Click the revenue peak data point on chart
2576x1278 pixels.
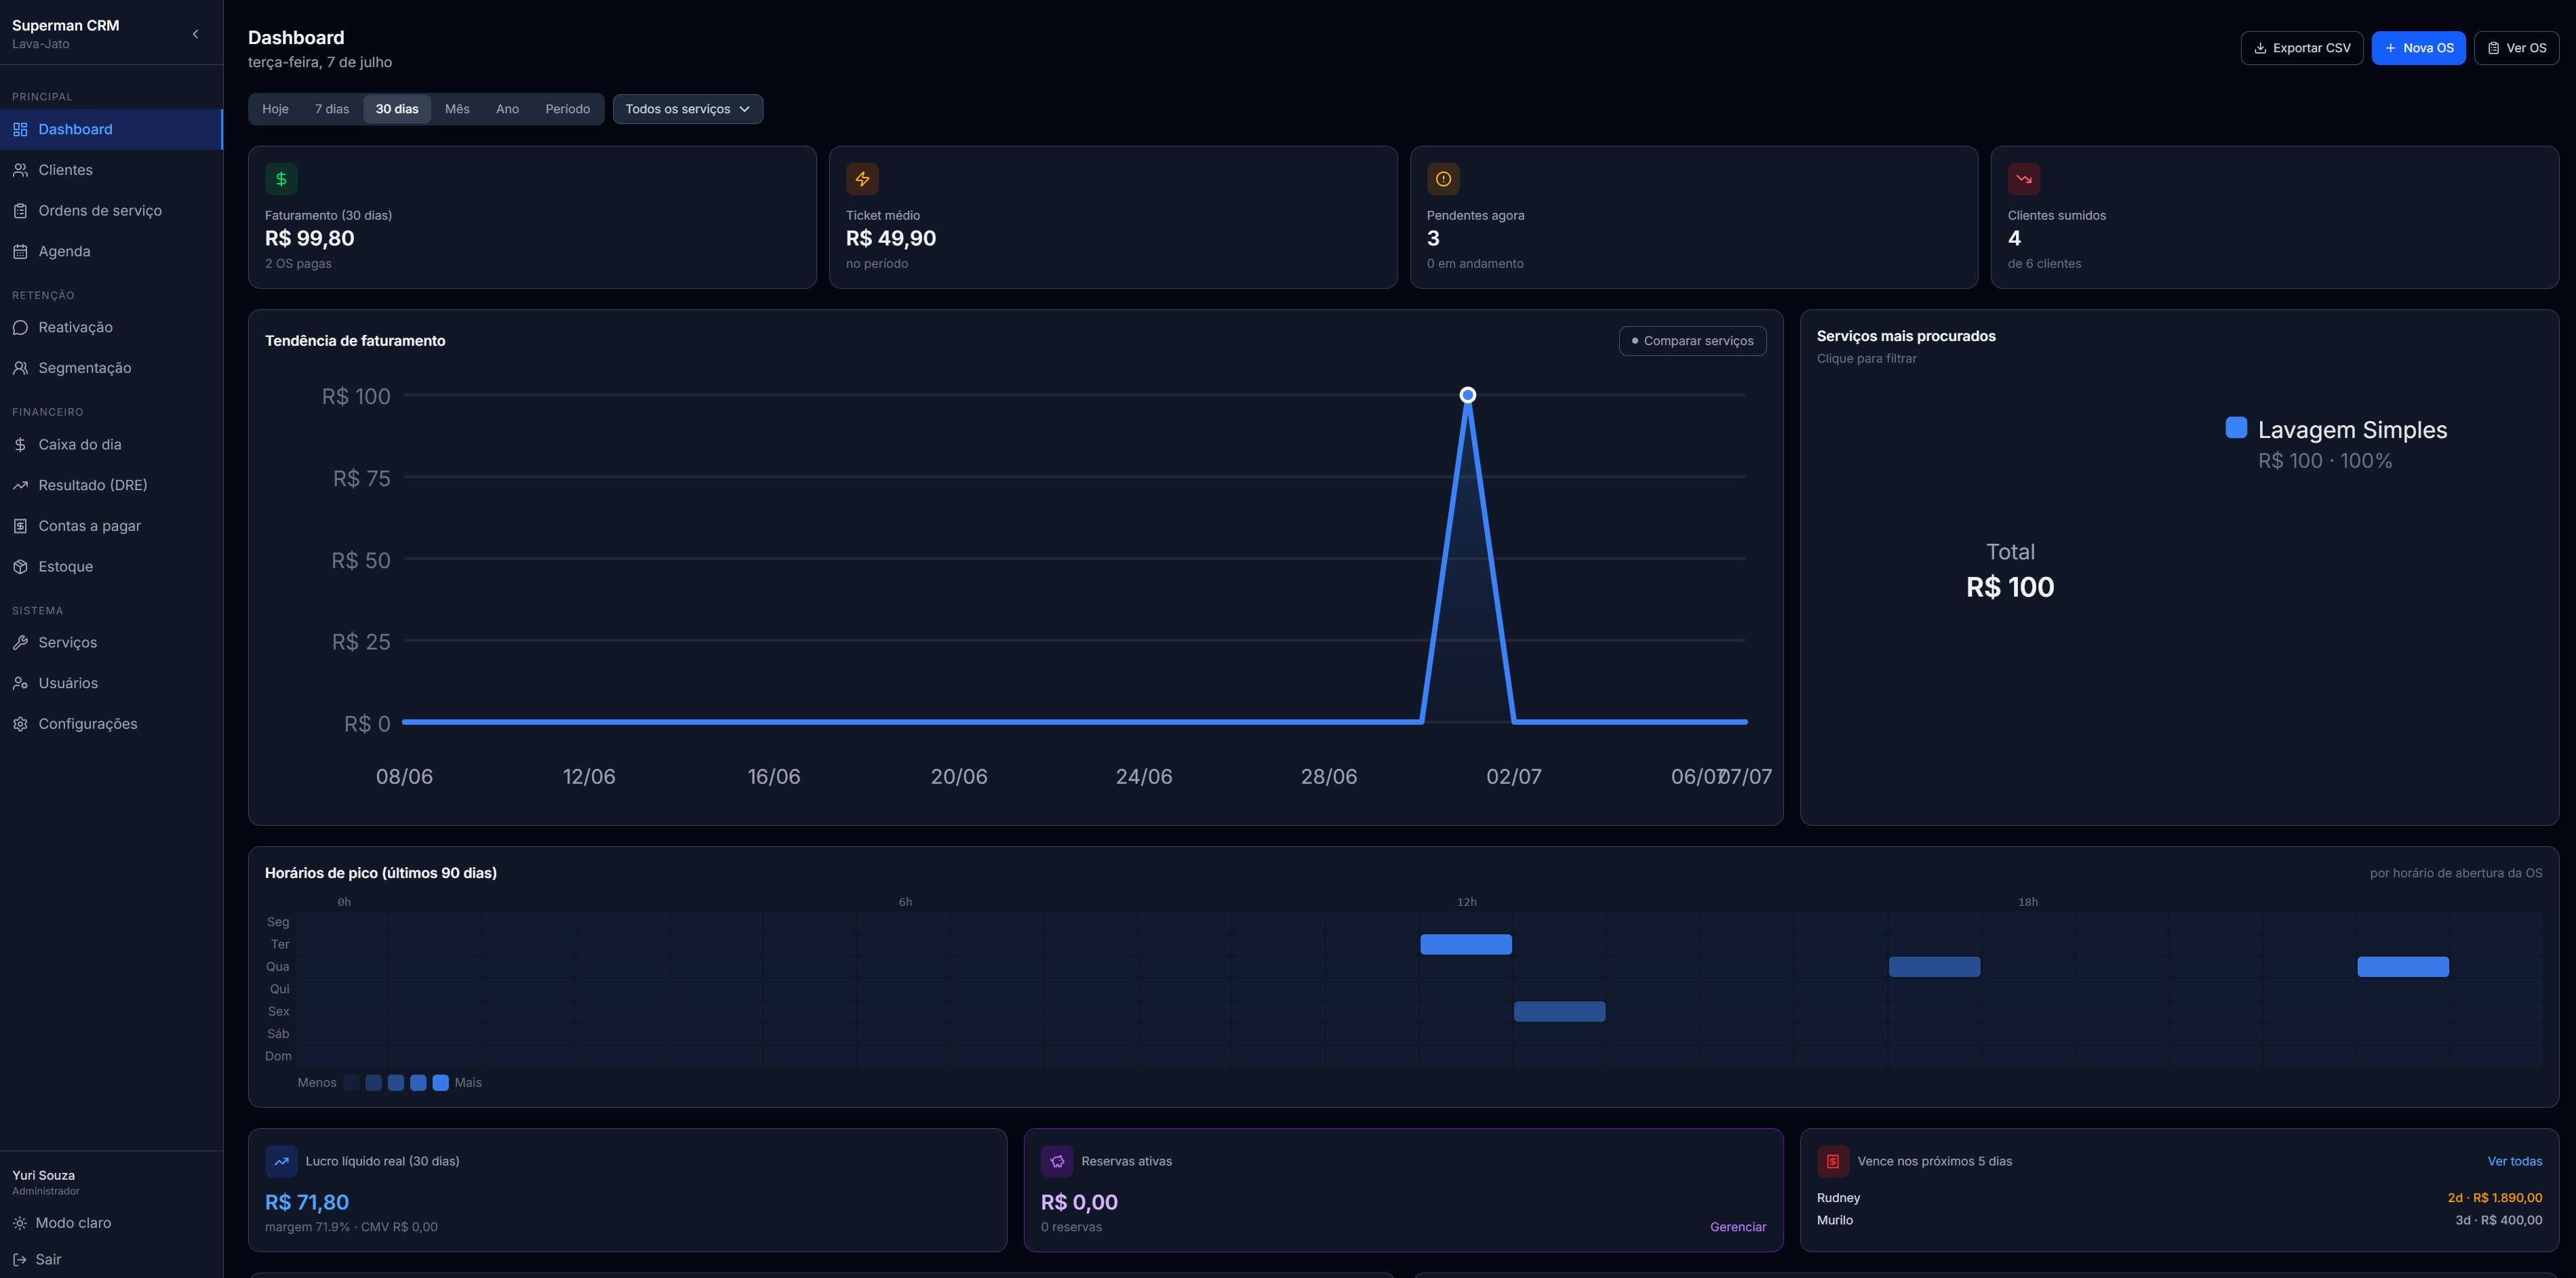tap(1467, 395)
